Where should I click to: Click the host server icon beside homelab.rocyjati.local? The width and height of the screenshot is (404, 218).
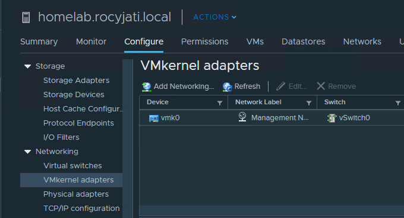[x=26, y=17]
